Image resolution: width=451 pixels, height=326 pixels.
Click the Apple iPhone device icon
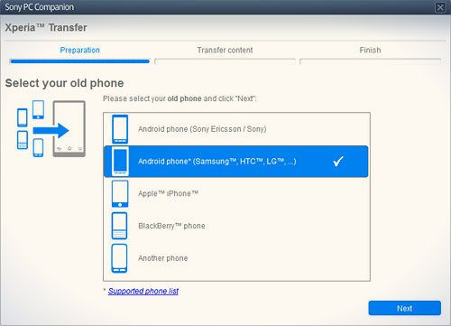tap(120, 193)
